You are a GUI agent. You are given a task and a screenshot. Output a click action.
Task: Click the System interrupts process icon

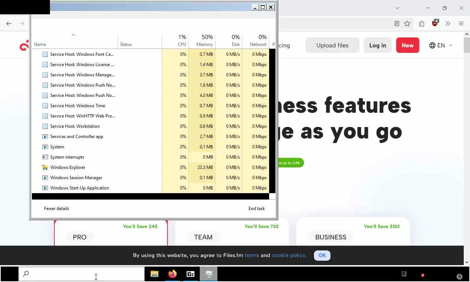[45, 157]
